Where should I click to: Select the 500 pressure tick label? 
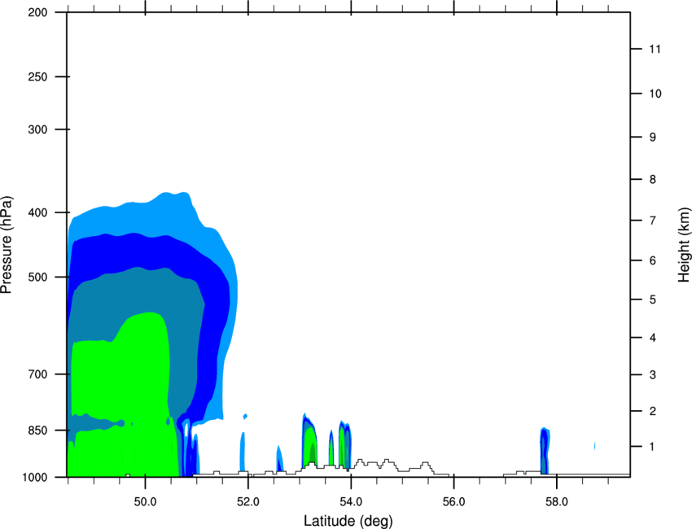click(x=37, y=277)
